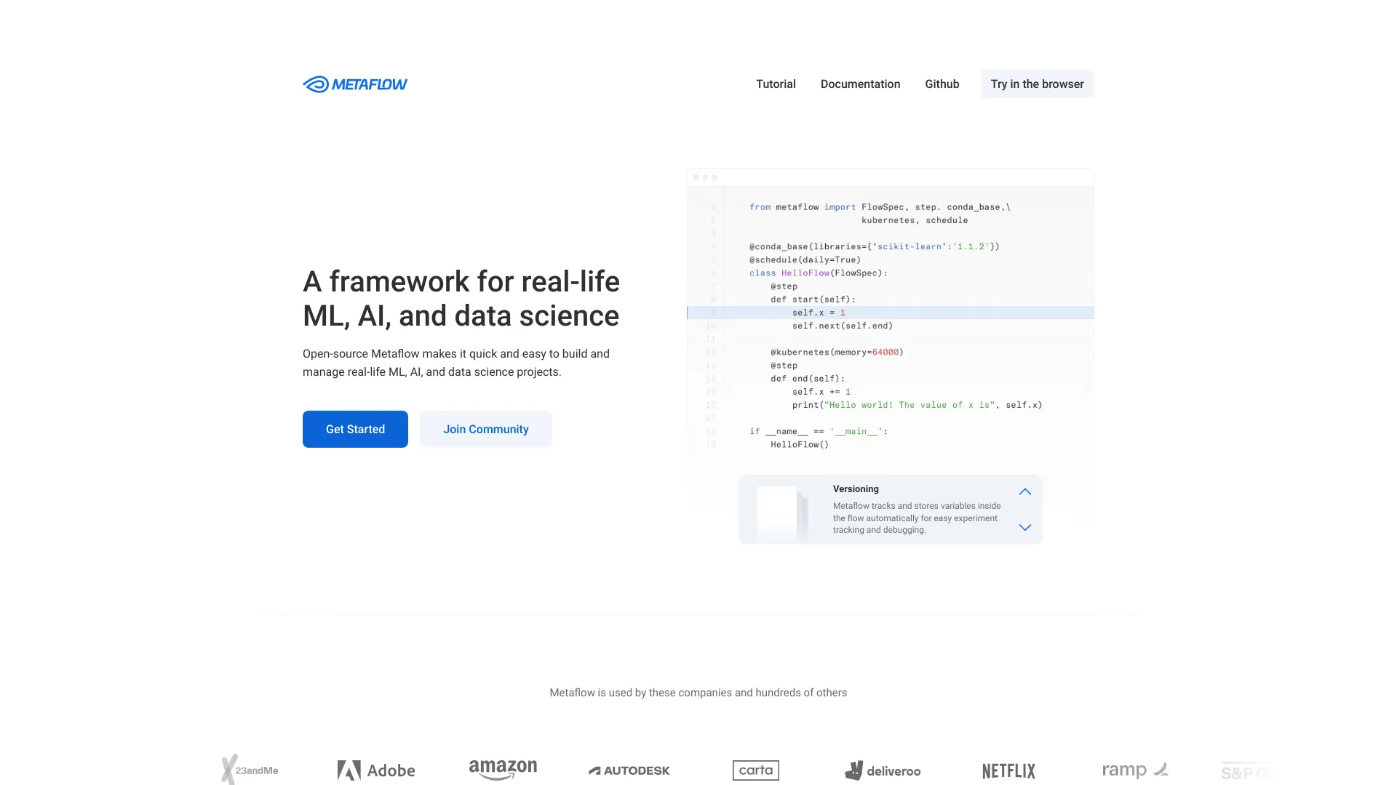Image resolution: width=1397 pixels, height=785 pixels.
Task: Open the Tutorial navigation item
Action: [x=775, y=84]
